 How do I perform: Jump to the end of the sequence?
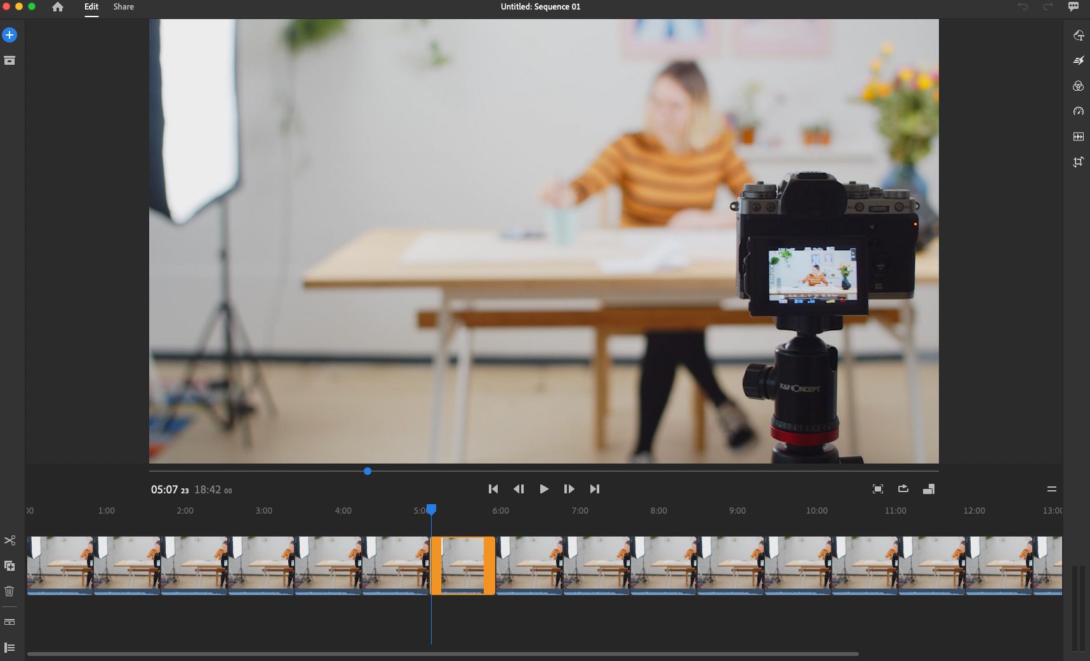point(594,489)
